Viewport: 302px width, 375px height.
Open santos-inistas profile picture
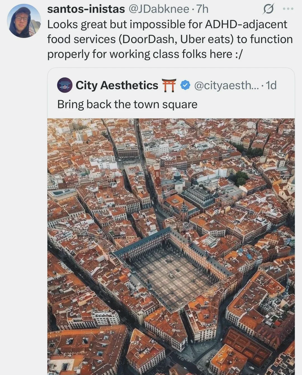click(x=24, y=21)
